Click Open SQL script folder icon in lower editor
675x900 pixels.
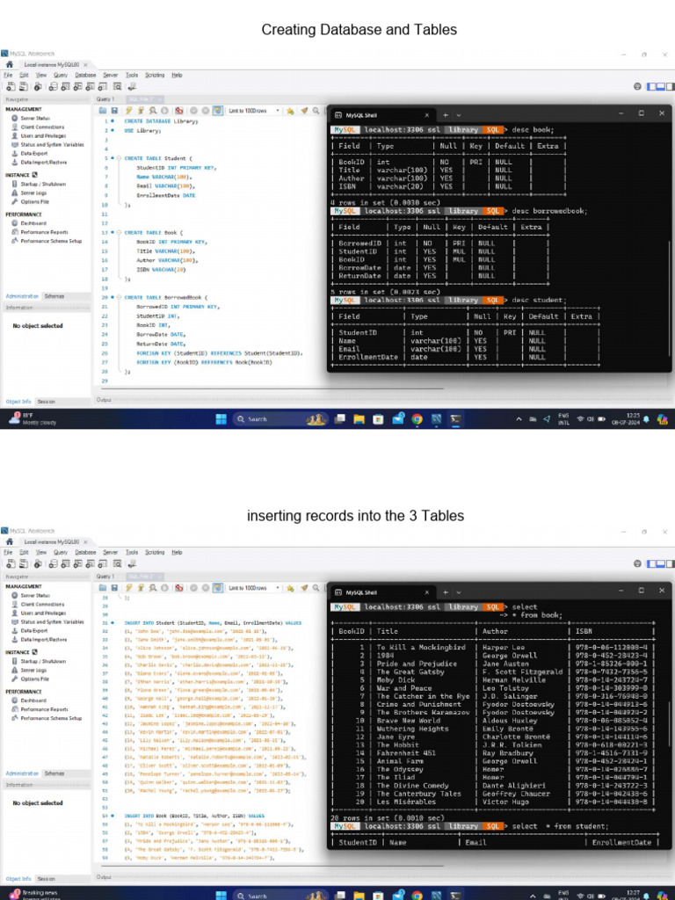click(x=103, y=588)
